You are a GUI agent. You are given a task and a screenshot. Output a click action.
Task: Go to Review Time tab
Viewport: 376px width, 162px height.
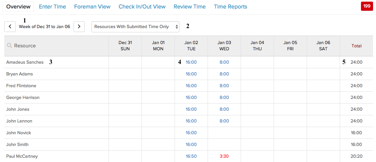click(189, 7)
